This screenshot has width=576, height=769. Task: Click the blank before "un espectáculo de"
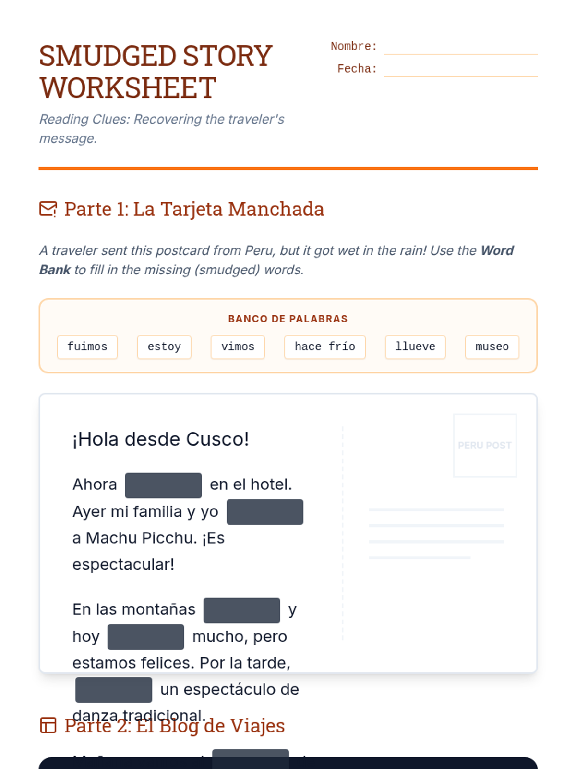(x=114, y=690)
